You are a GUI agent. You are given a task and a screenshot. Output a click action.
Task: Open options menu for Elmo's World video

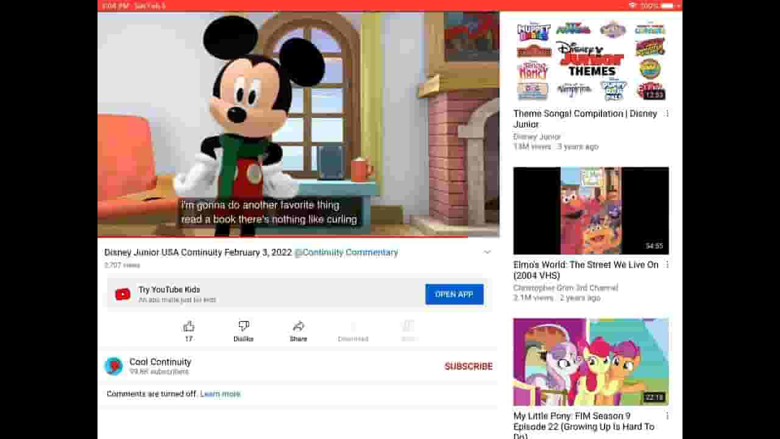tap(667, 265)
